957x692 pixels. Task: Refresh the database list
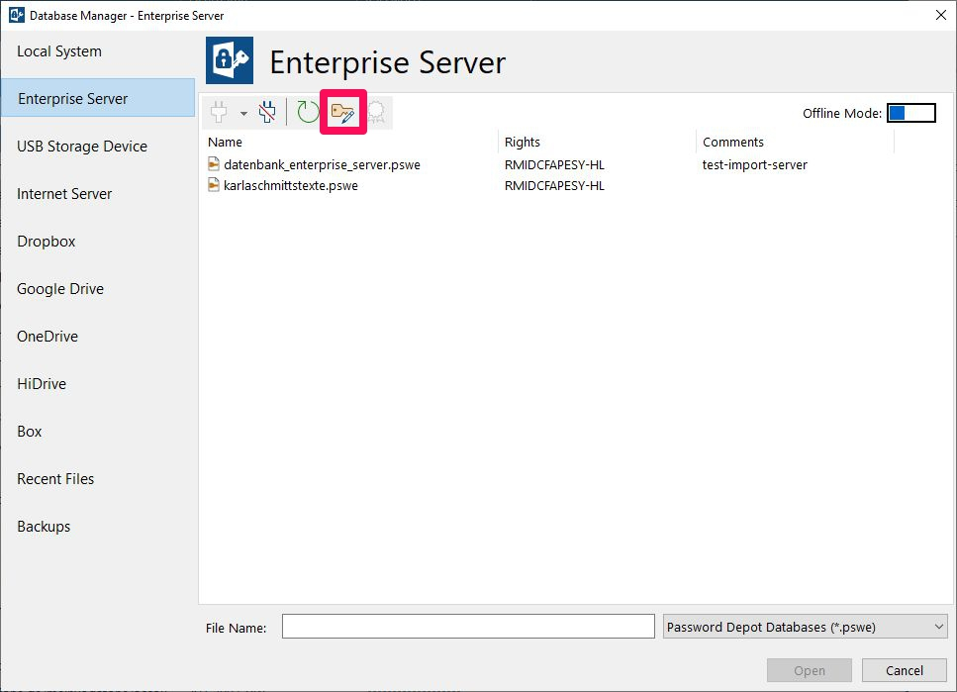coord(308,113)
